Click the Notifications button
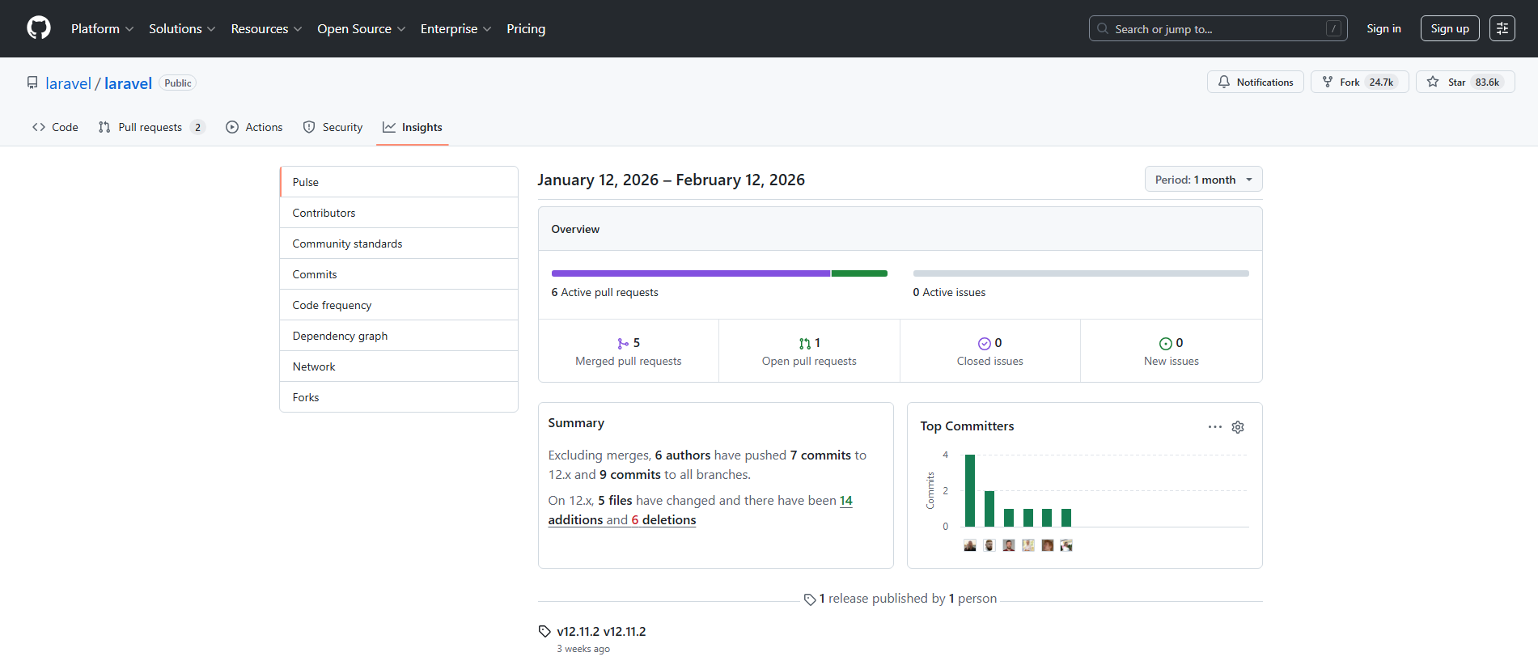Viewport: 1538px width, 665px height. pos(1256,82)
